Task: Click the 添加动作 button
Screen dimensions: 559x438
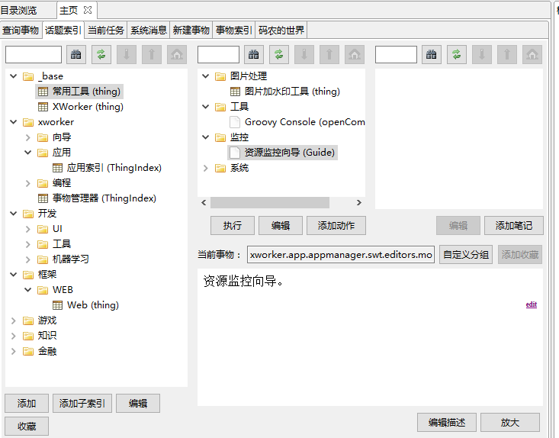Action: (336, 225)
